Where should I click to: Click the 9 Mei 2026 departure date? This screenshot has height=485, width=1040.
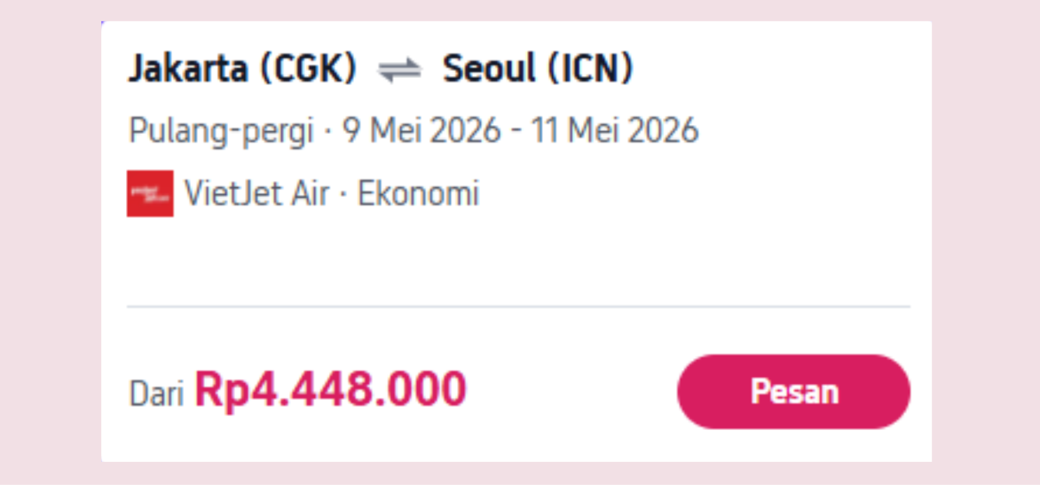click(424, 131)
